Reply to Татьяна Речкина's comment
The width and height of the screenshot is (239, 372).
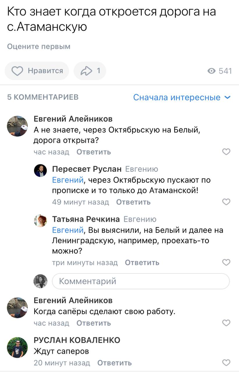coord(142,263)
